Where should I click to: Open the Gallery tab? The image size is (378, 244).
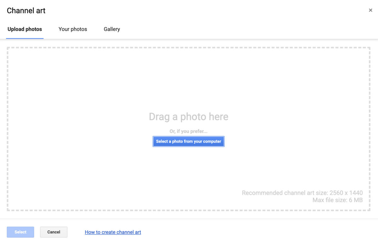coord(112,29)
